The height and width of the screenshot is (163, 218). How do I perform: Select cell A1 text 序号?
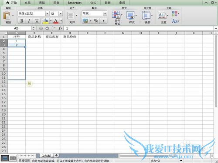pos(17,37)
